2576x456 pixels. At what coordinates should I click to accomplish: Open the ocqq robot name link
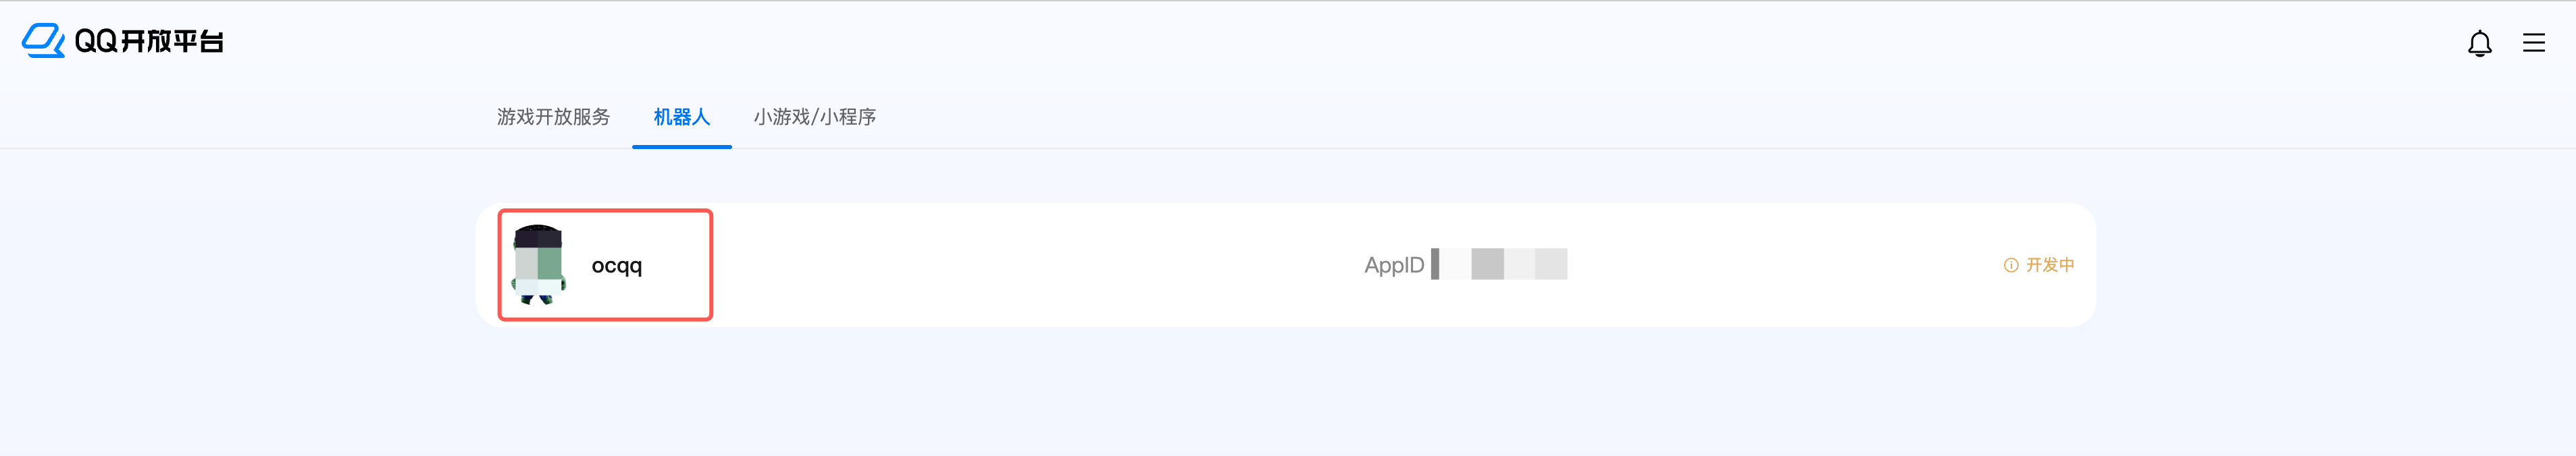click(x=617, y=265)
